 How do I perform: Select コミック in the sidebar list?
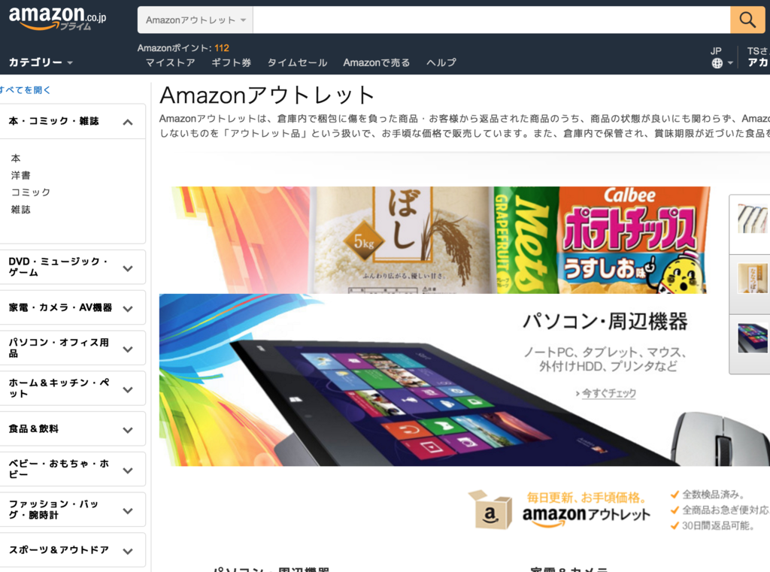30,192
